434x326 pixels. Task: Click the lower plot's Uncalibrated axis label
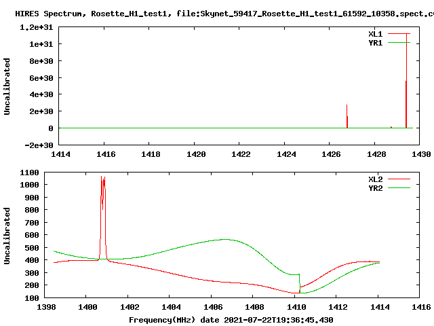(7, 236)
